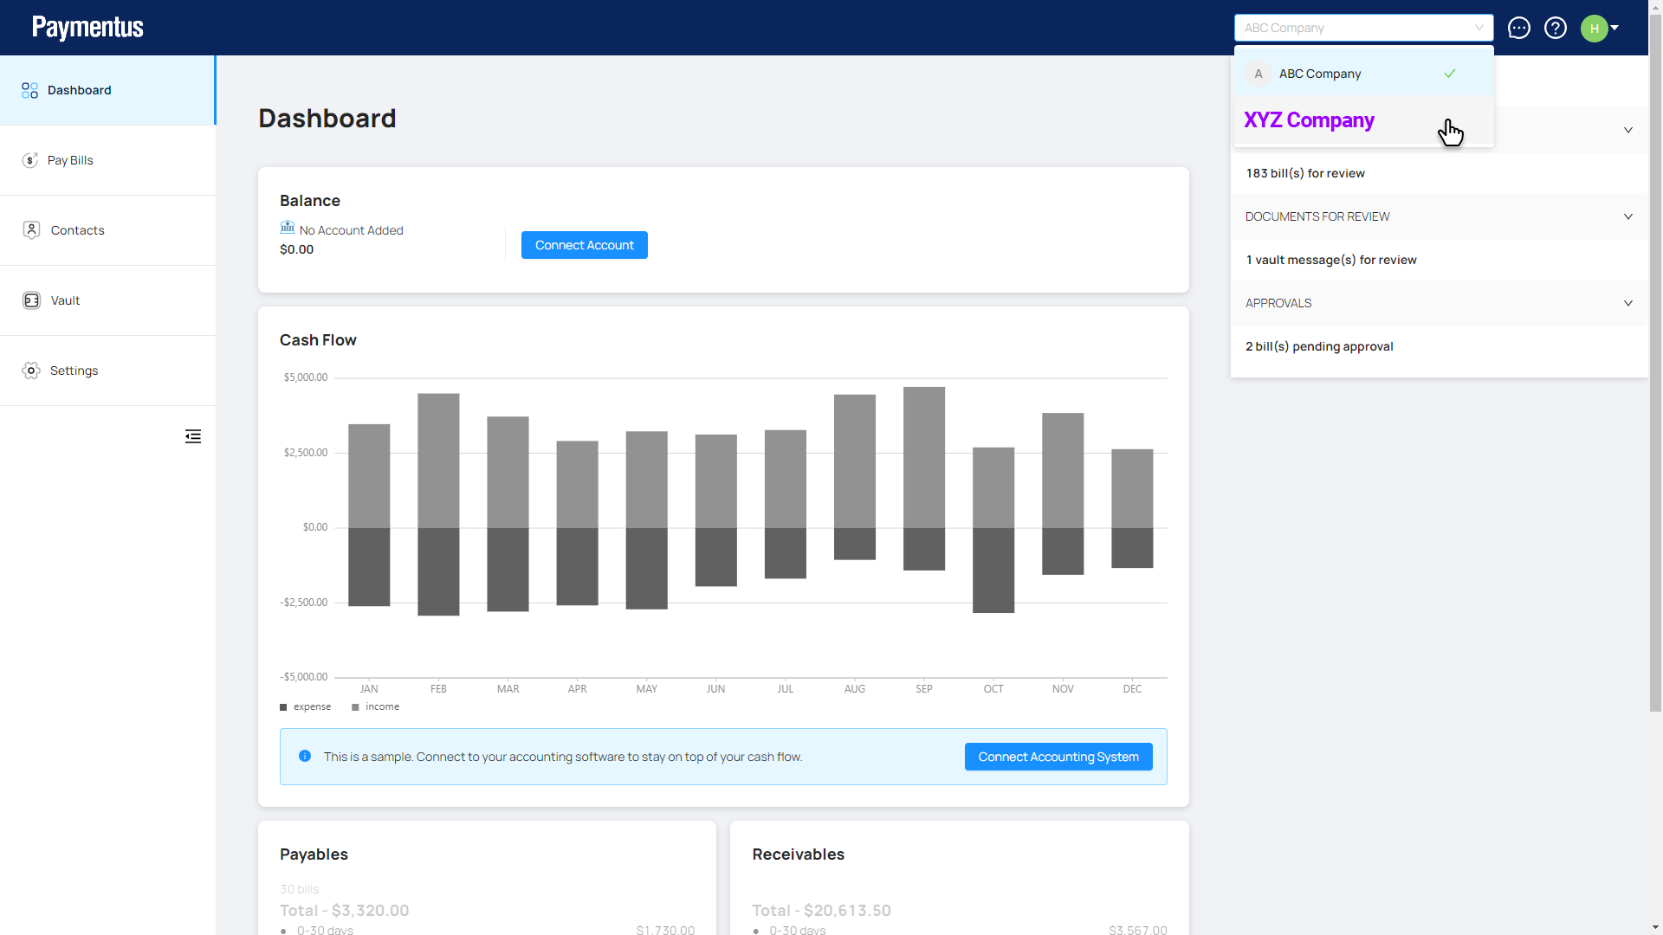The image size is (1663, 935).
Task: Open the company selector combo box
Action: click(x=1363, y=28)
